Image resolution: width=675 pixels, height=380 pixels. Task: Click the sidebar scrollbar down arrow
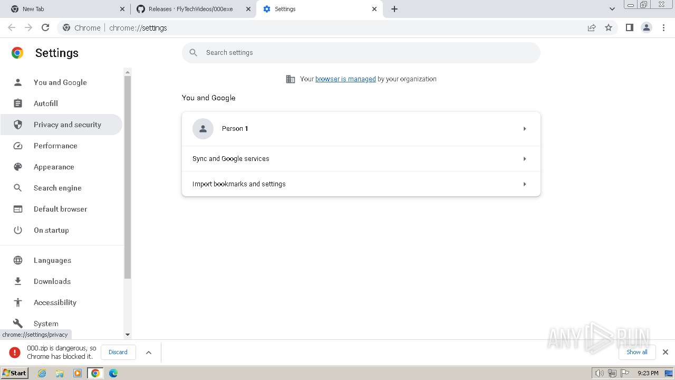(127, 335)
